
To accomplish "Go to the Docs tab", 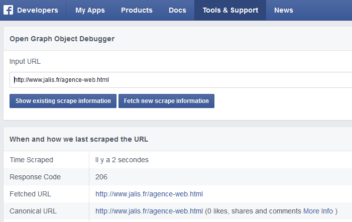I will pyautogui.click(x=177, y=10).
